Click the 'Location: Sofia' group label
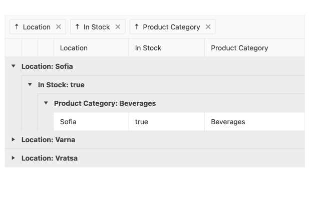 click(x=47, y=66)
